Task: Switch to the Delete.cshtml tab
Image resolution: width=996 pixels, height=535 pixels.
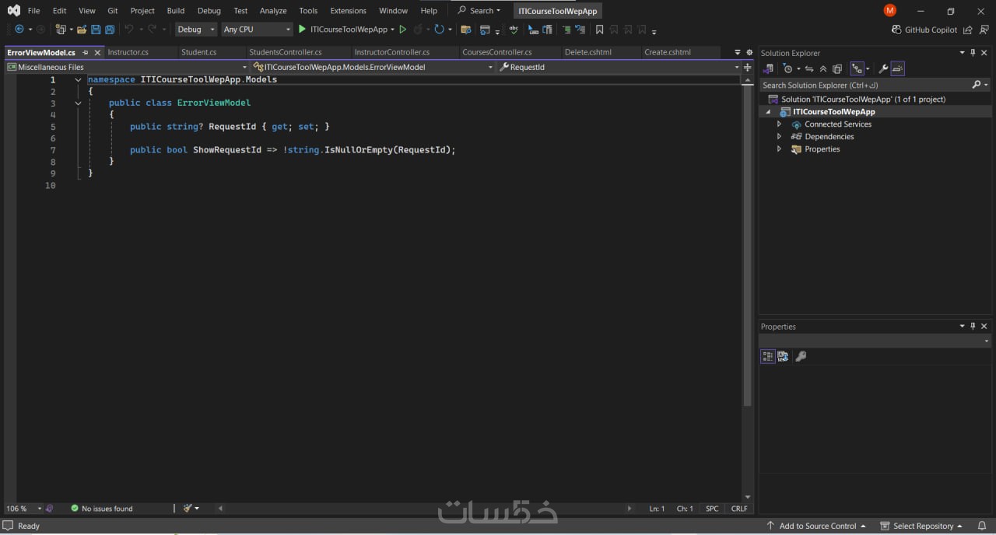Action: click(x=588, y=52)
